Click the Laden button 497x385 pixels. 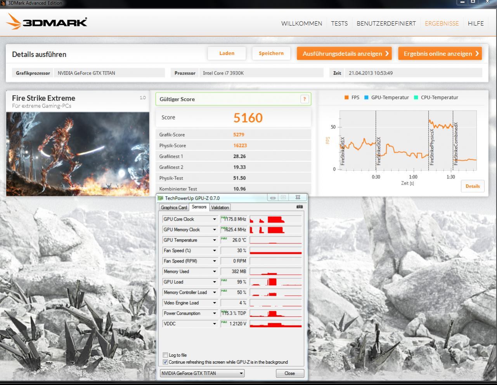(227, 54)
